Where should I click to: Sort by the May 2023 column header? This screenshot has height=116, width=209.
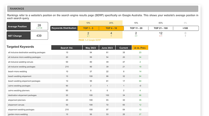click(x=91, y=48)
